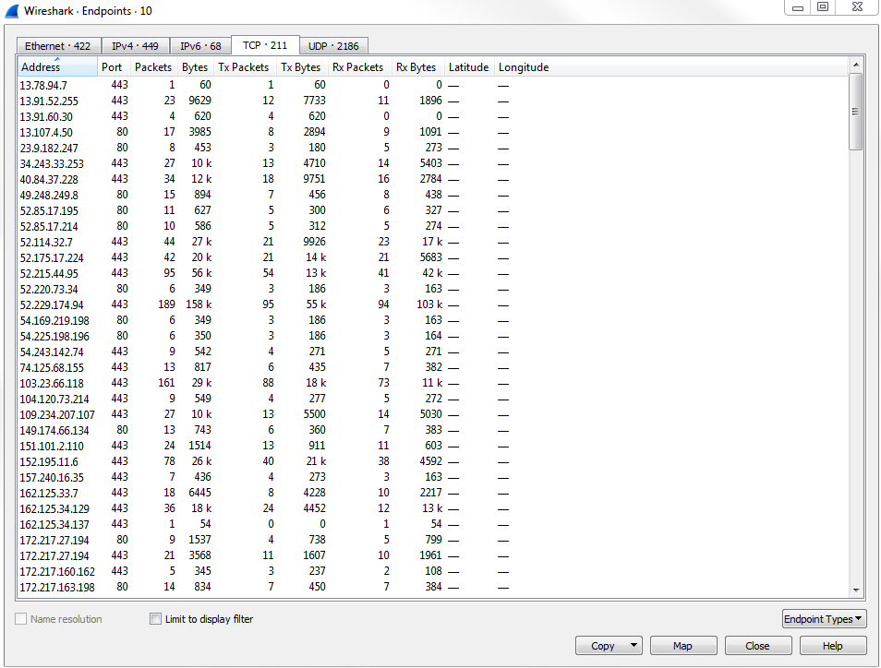This screenshot has width=881, height=668.
Task: Select the 13.107.4.50 address
Action: point(46,133)
